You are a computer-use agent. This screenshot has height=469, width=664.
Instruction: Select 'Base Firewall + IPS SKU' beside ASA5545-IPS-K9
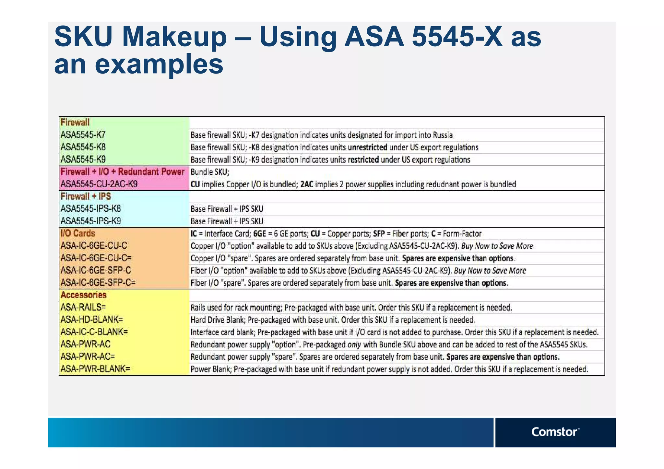tap(227, 221)
